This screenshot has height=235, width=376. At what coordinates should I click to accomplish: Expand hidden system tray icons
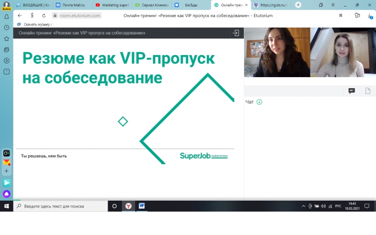pos(304,206)
